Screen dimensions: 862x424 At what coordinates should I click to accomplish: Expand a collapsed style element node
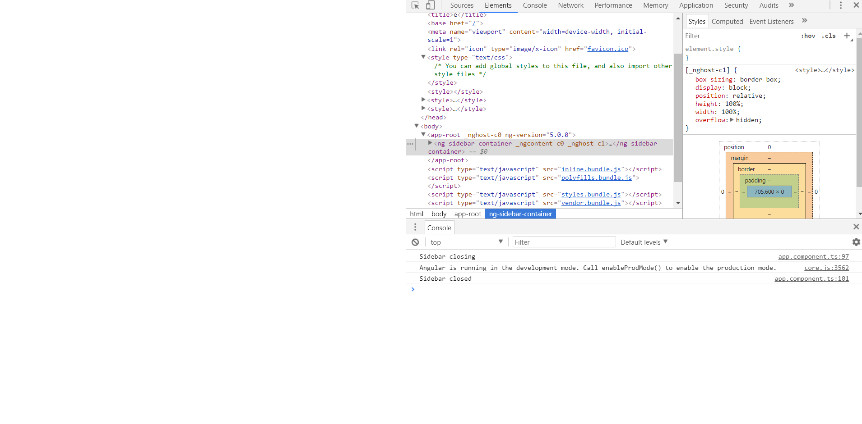click(x=423, y=100)
